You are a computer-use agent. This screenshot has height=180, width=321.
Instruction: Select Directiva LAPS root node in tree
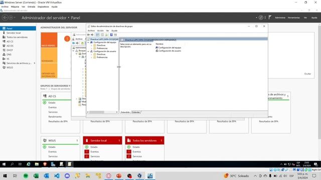104,39
